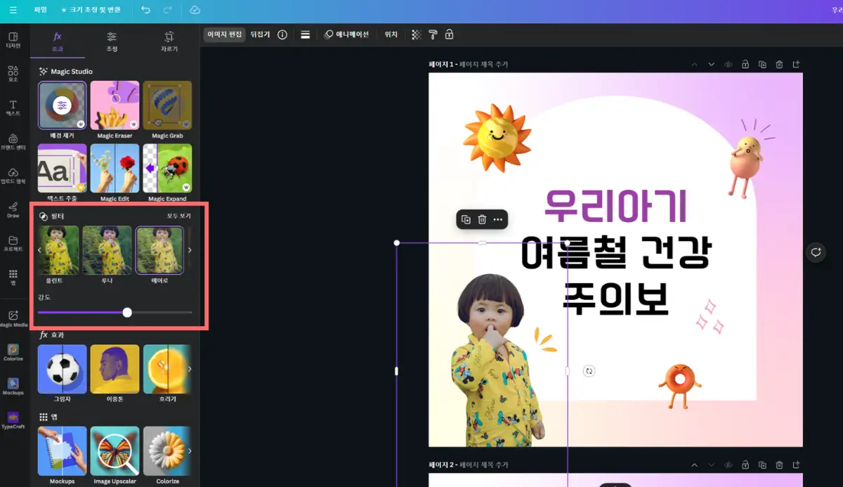Open the 텍스트 panel from the sidebar
The image size is (843, 487).
pos(13,108)
